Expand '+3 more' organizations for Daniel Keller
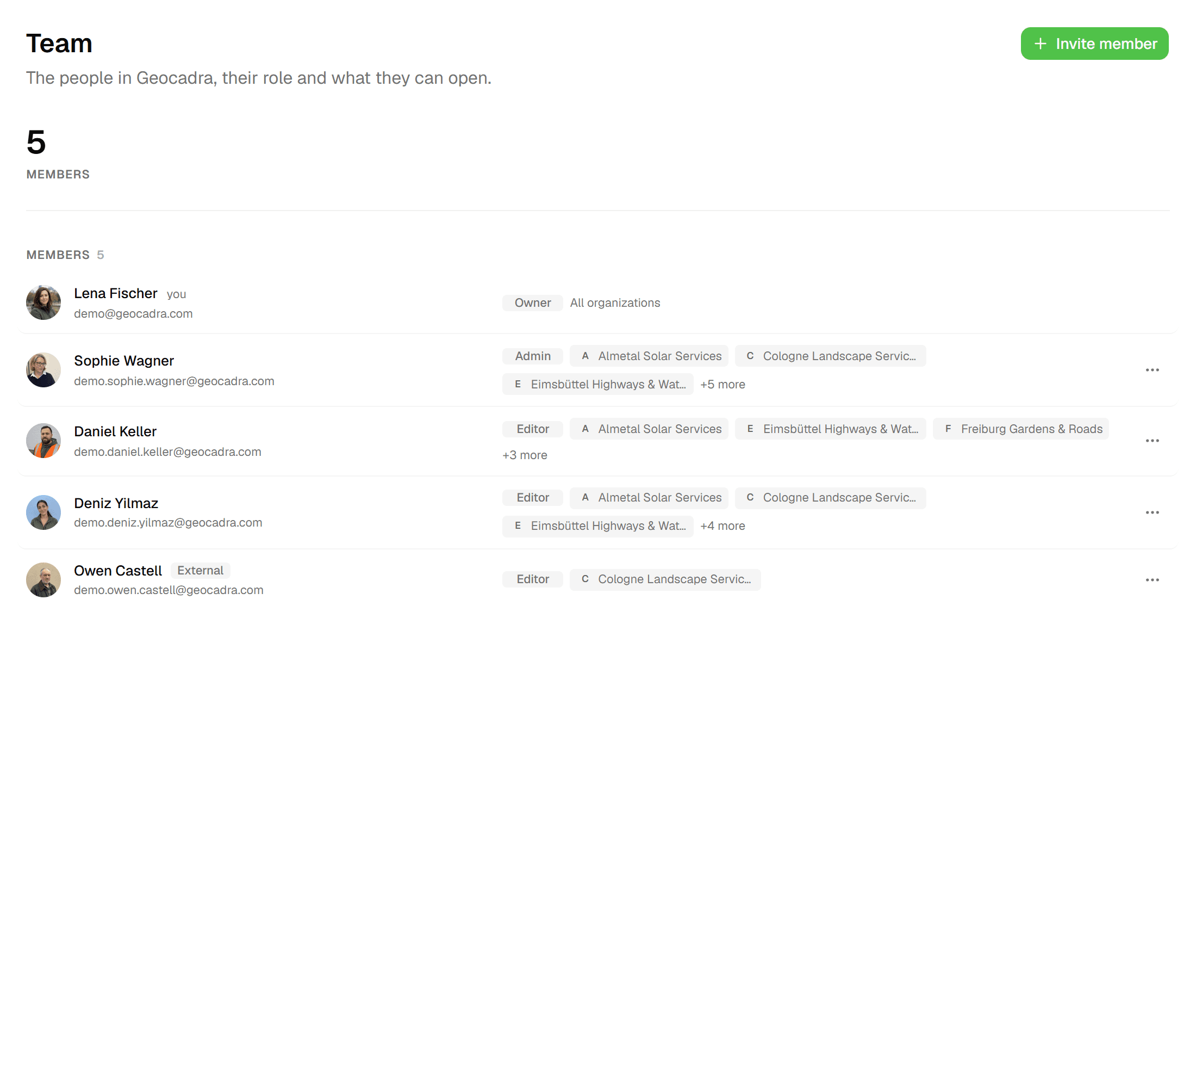 point(525,455)
